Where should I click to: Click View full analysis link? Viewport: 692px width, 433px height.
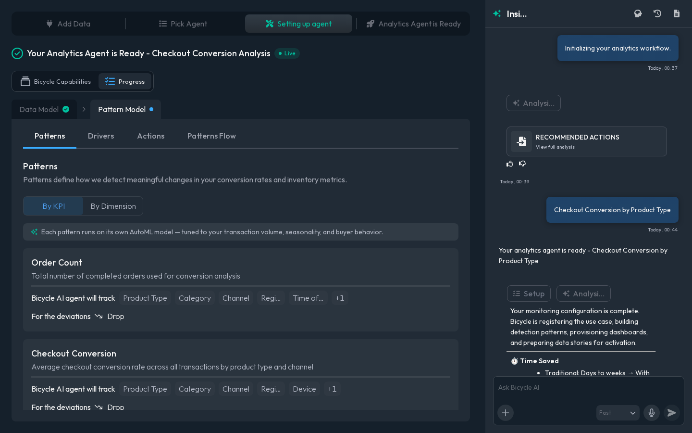click(555, 147)
